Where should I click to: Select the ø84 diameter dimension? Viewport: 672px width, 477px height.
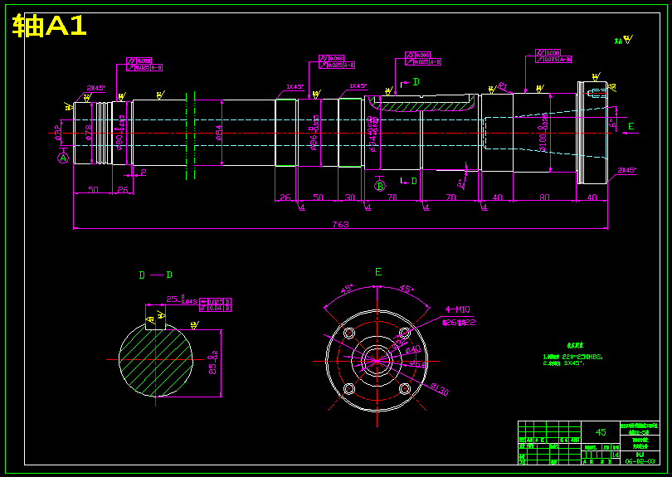coord(218,133)
